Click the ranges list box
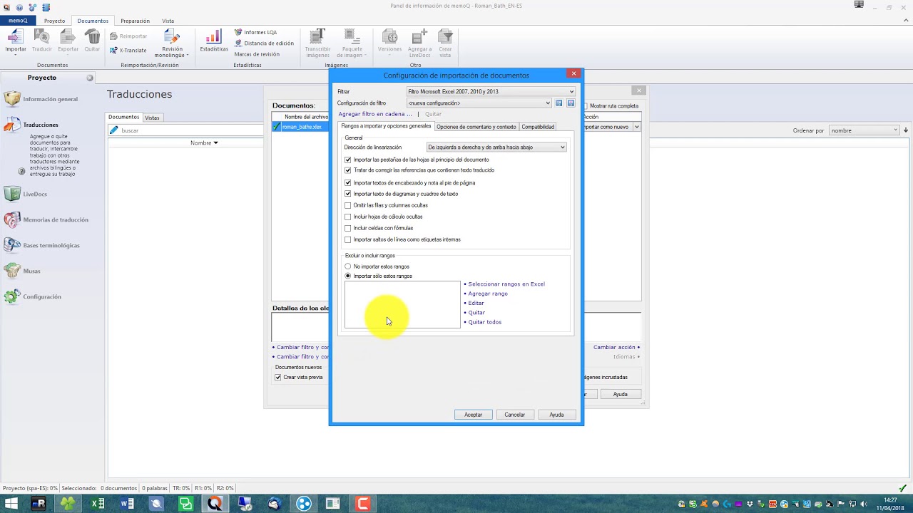The width and height of the screenshot is (913, 513). coord(402,305)
